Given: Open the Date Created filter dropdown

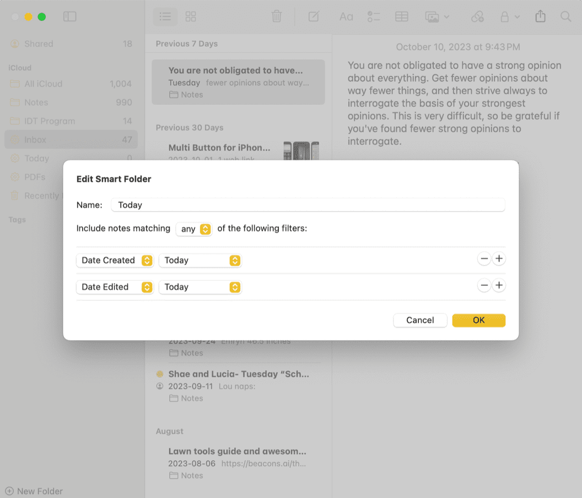Looking at the screenshot, I should coord(115,260).
